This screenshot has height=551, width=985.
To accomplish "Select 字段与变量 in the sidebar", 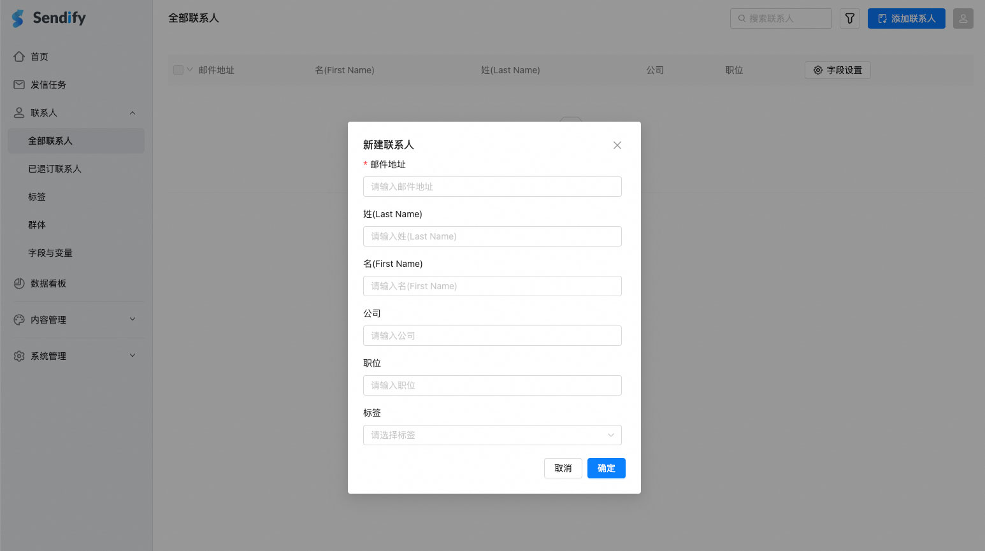I will pos(50,253).
